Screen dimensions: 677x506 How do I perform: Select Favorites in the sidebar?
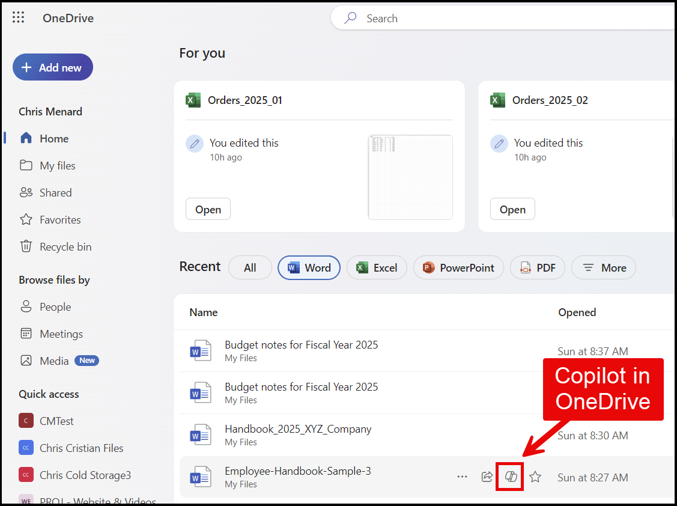pyautogui.click(x=58, y=219)
